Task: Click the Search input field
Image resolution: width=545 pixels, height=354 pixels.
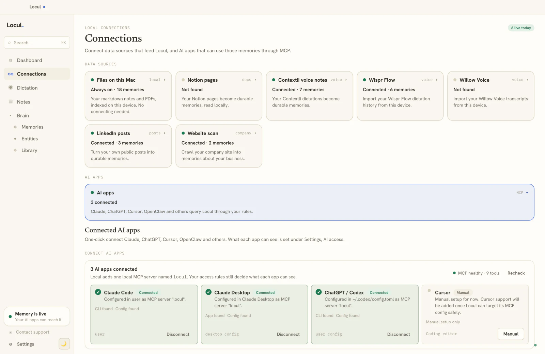Action: point(37,43)
